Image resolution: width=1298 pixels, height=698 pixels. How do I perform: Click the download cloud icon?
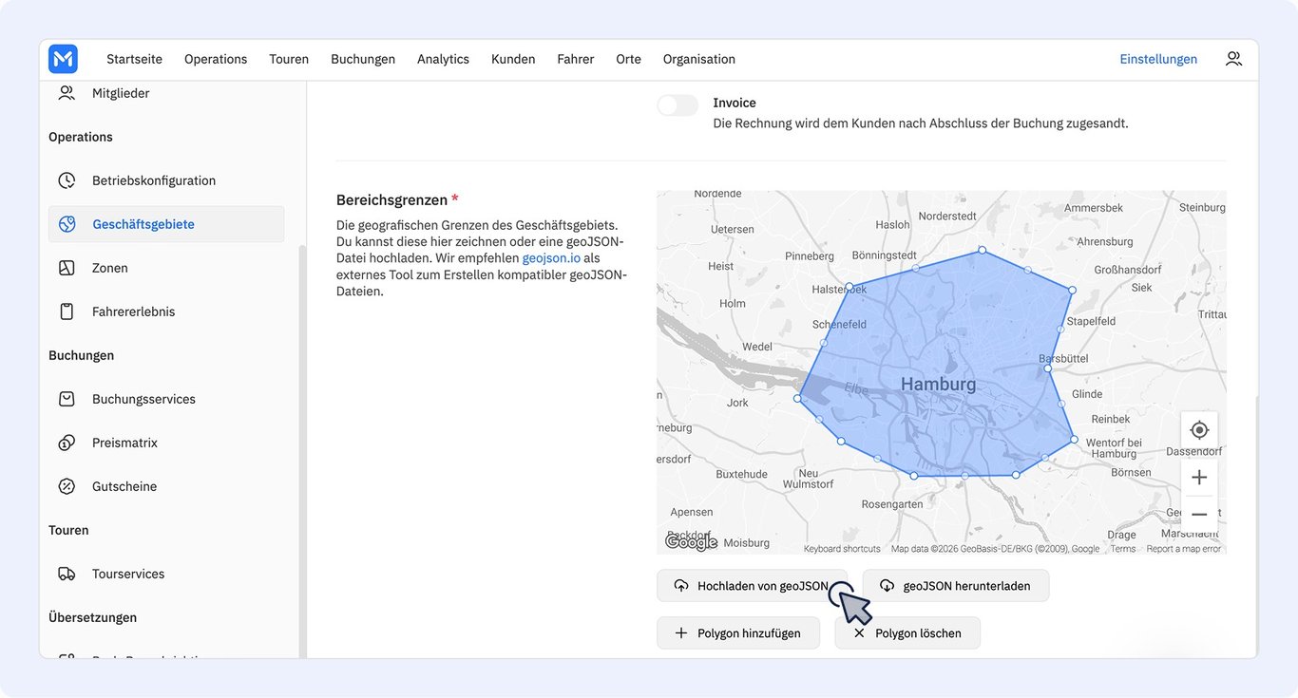click(887, 586)
